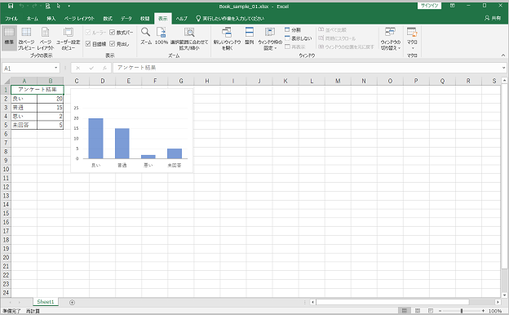Select cell B3 containing 15
This screenshot has height=315, width=509.
[x=51, y=107]
